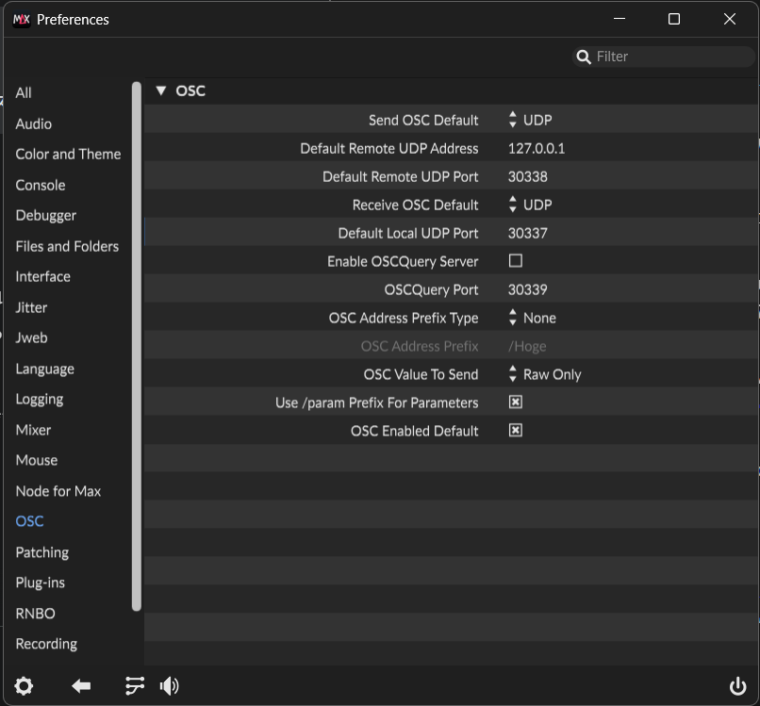Screen dimensions: 760x706
Task: Click the list filter icon in bottom bar
Action: (135, 685)
